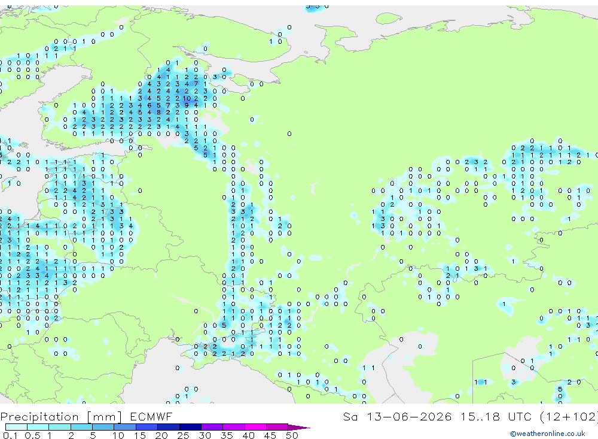Click the 'ECMWF' model name label
Screen dimensions: 598x439
151,416
